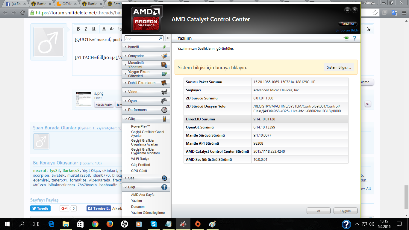Viewport: 409px width, 230px height.
Task: Expand the Dahili Ekranlarım section
Action: [x=146, y=83]
